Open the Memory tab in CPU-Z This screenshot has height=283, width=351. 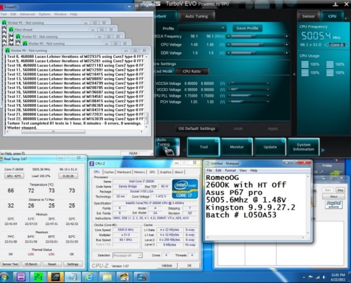click(x=139, y=172)
